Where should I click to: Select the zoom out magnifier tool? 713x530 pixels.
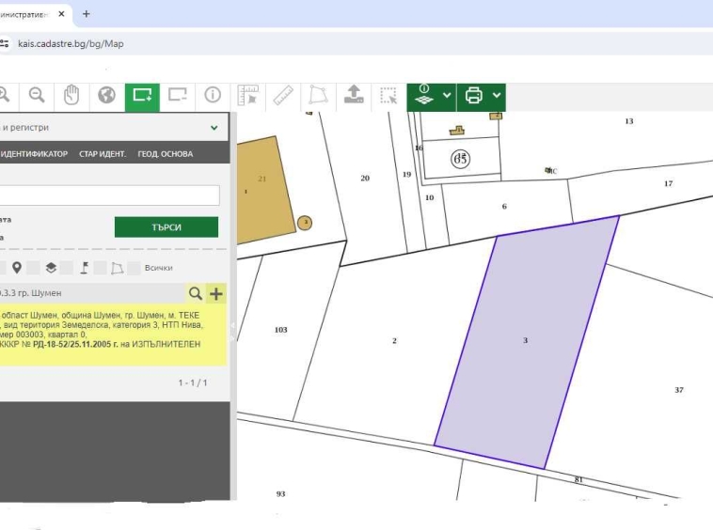37,95
